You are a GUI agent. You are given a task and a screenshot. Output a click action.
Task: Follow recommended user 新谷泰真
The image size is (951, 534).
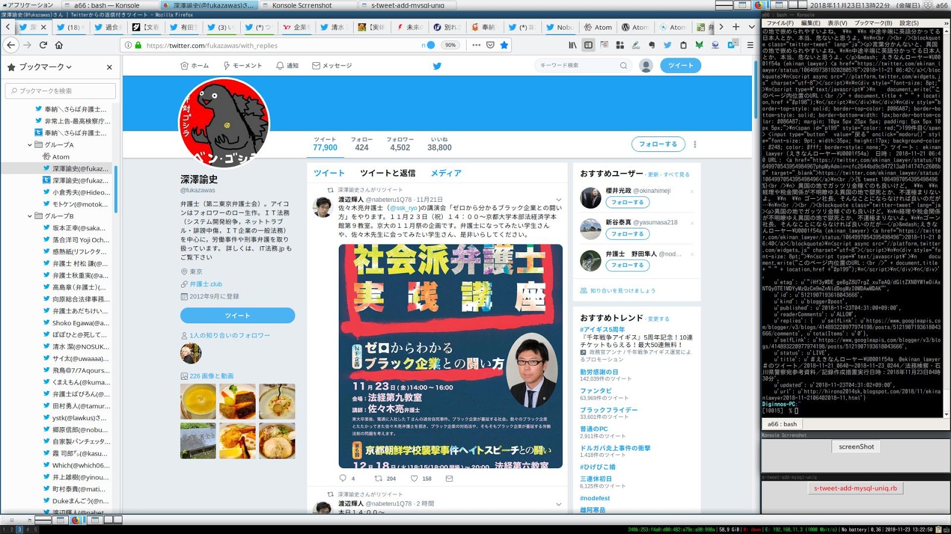pyautogui.click(x=627, y=234)
